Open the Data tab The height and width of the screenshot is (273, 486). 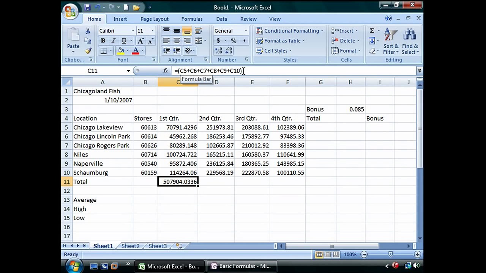tap(222, 19)
